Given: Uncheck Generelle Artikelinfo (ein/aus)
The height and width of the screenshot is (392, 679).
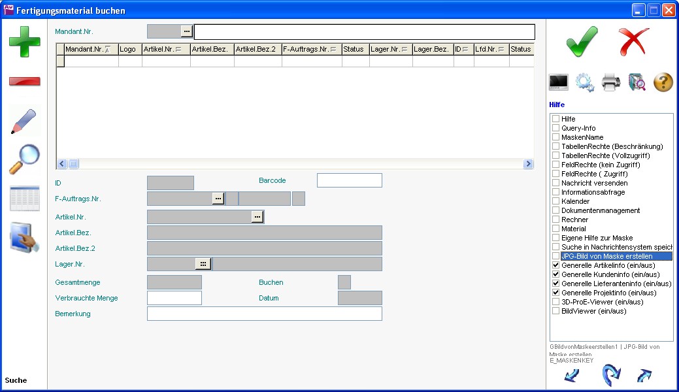Looking at the screenshot, I should click(x=555, y=265).
